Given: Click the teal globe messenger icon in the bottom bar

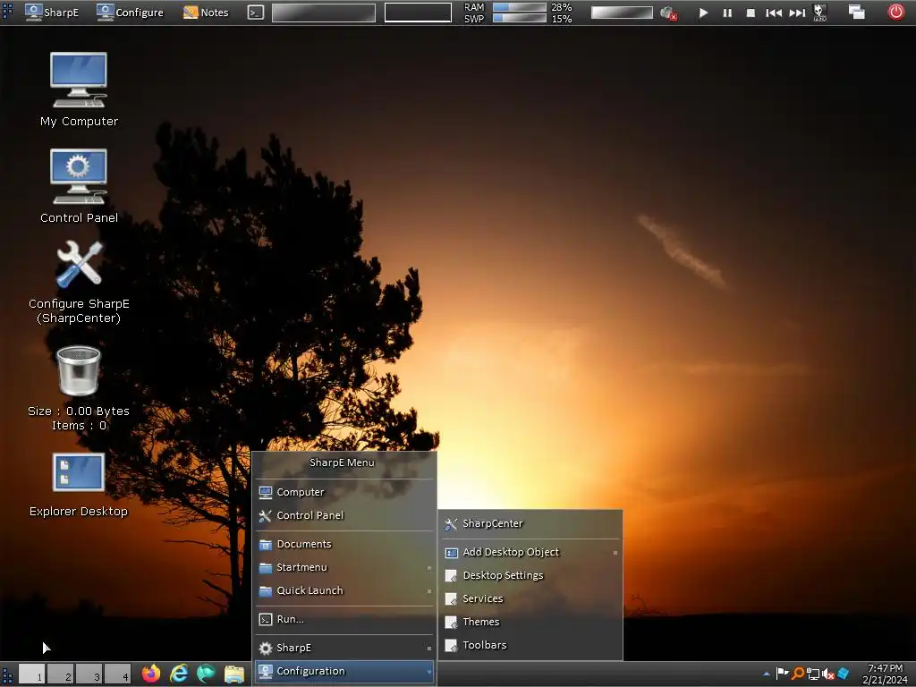Looking at the screenshot, I should 207,674.
